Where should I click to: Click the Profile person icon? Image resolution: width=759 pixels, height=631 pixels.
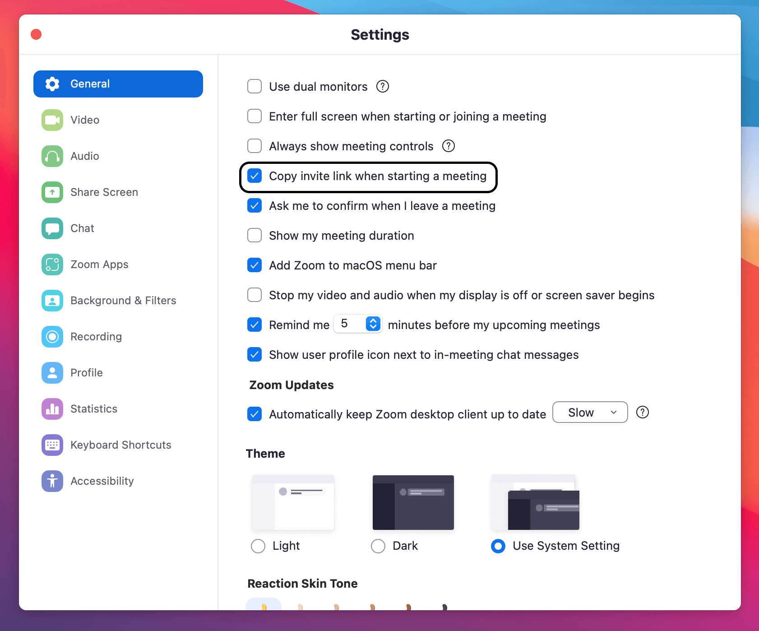(x=52, y=373)
